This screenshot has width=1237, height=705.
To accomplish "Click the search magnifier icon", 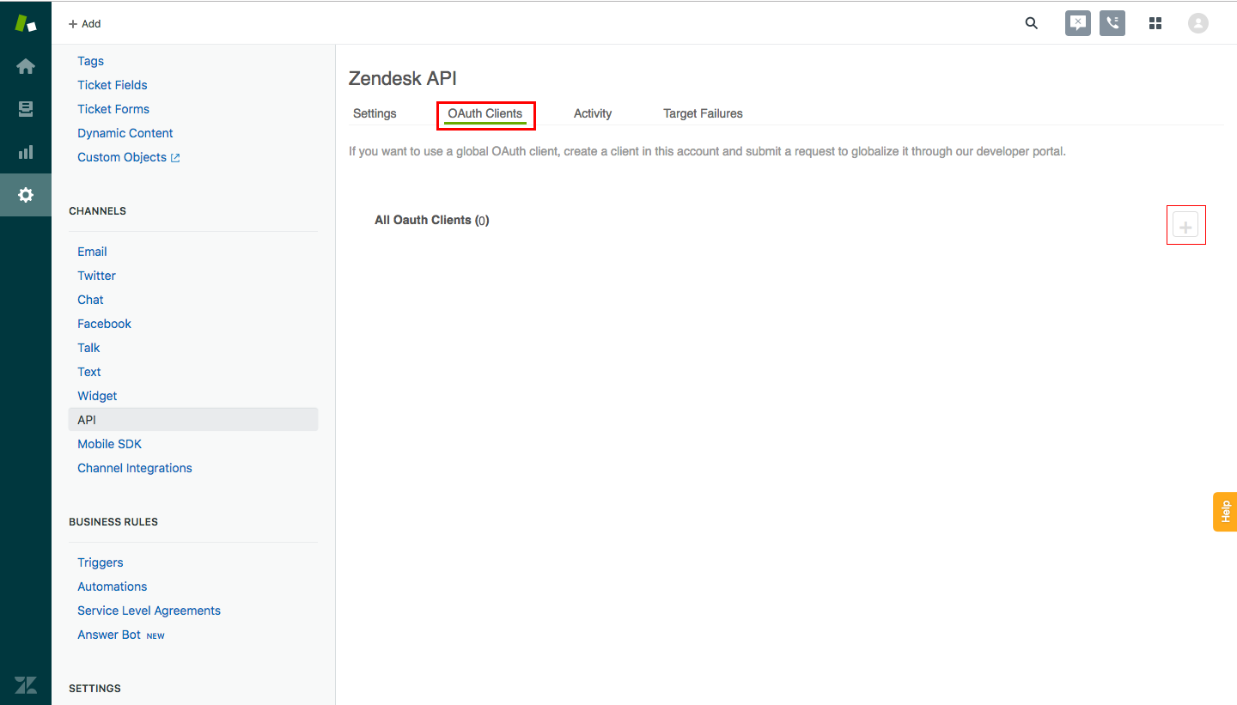I will pyautogui.click(x=1032, y=23).
